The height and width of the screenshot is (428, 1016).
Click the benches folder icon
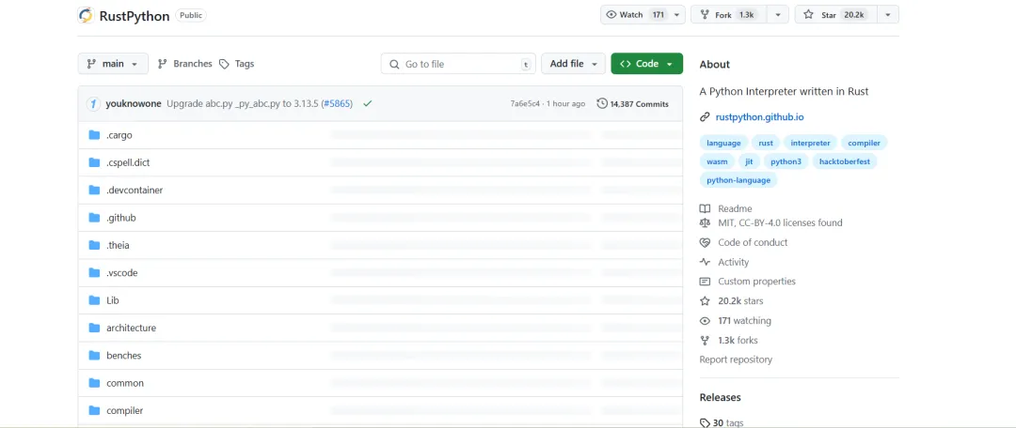click(x=94, y=356)
